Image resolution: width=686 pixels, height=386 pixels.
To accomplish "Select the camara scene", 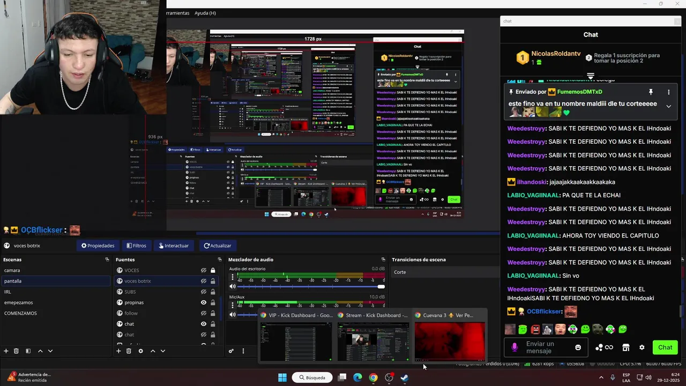I will click(x=56, y=270).
